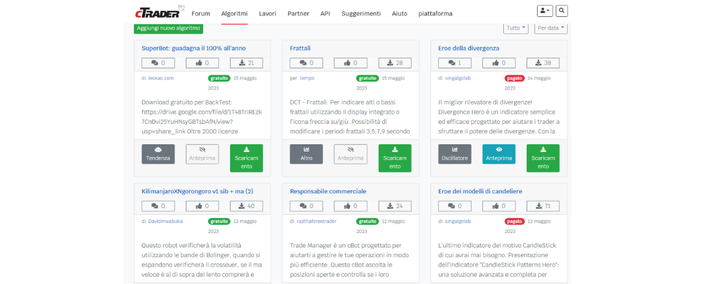Click pagato badge on Eroe della divergenza
The height and width of the screenshot is (284, 711).
(515, 78)
